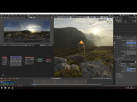The width and height of the screenshot is (137, 102).
Task: Open the View Layer properties tab icon
Action: click(x=114, y=45)
